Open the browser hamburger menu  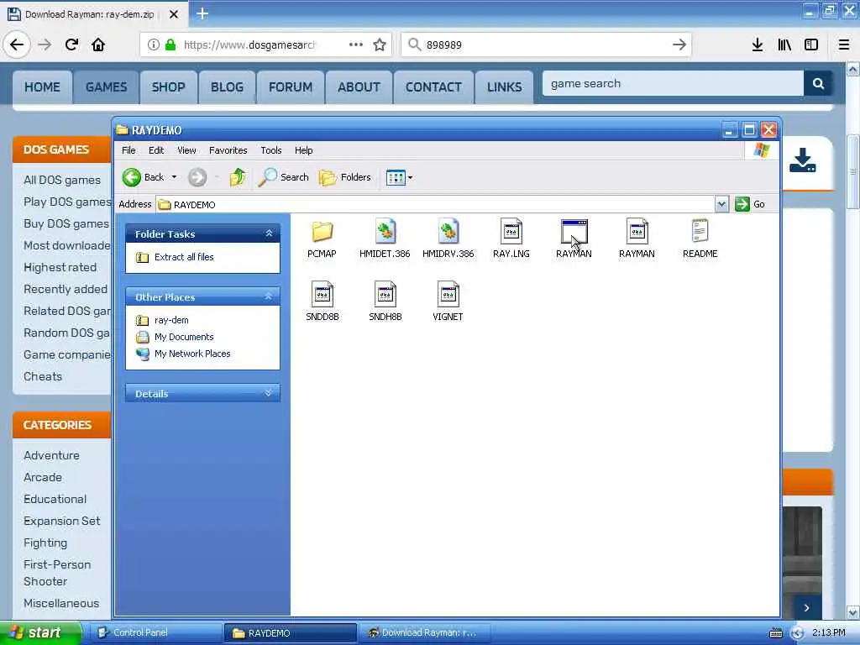844,45
